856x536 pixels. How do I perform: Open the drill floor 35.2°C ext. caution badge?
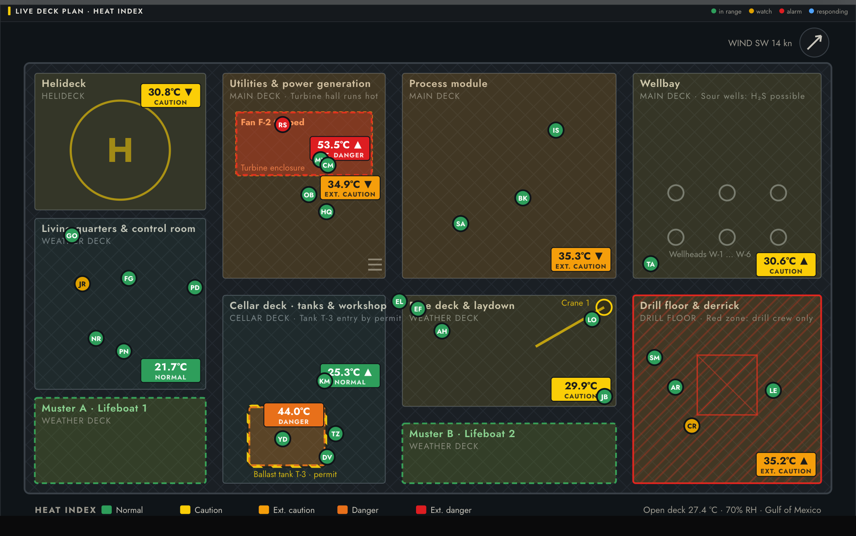[786, 464]
